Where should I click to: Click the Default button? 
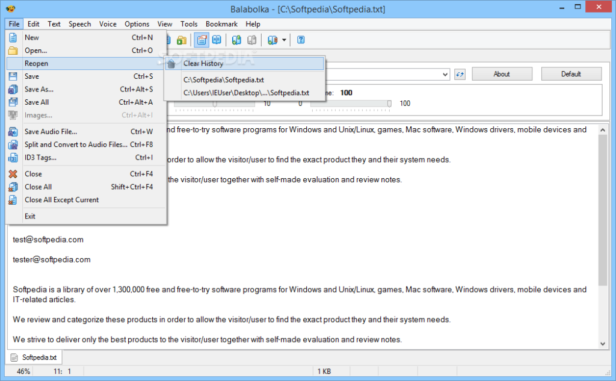(x=571, y=73)
